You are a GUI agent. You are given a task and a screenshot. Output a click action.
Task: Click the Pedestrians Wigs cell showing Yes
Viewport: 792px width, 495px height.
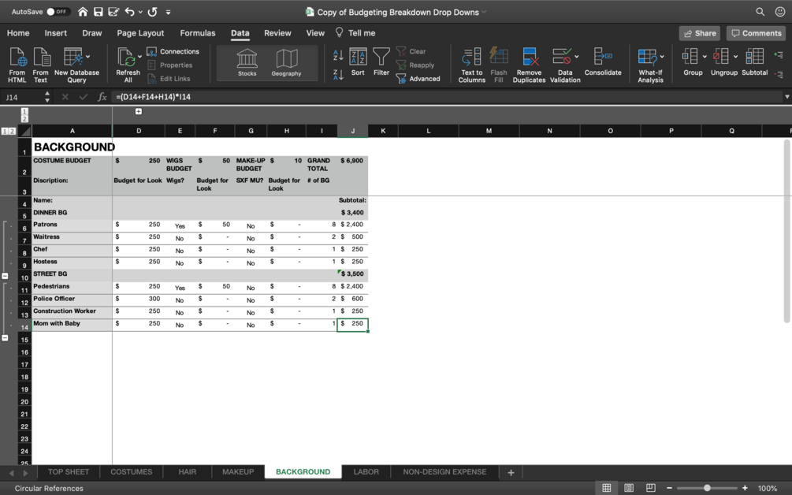(180, 288)
